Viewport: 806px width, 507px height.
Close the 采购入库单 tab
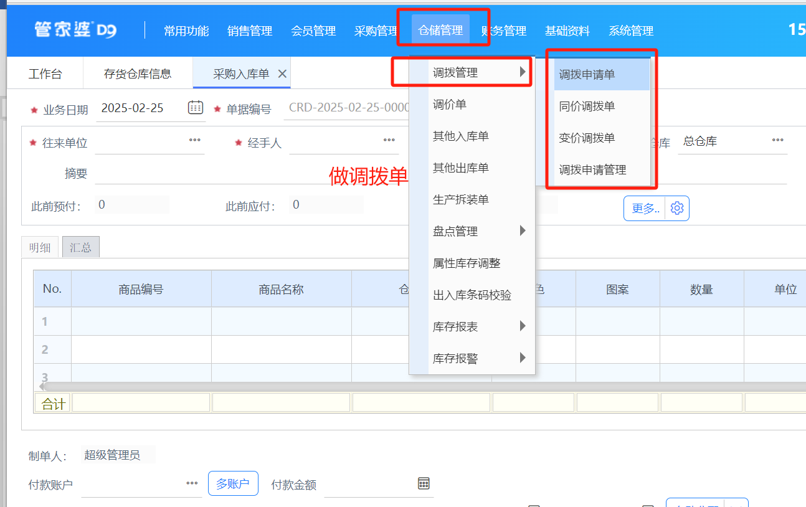[282, 74]
